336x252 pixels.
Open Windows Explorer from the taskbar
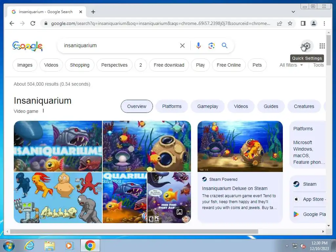[x=50, y=245]
